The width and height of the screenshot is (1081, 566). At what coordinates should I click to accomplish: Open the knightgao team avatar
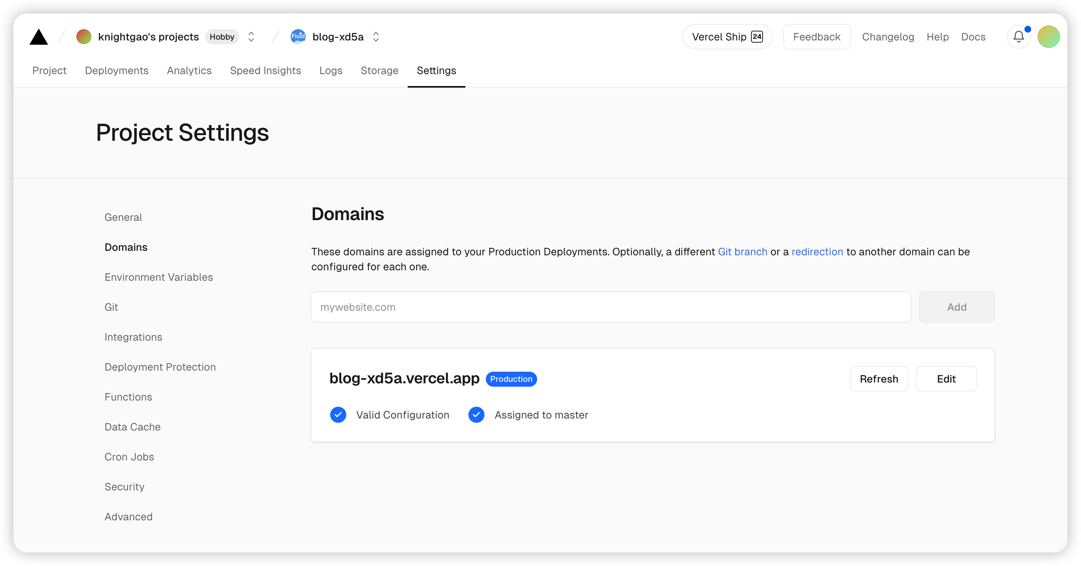pyautogui.click(x=84, y=37)
